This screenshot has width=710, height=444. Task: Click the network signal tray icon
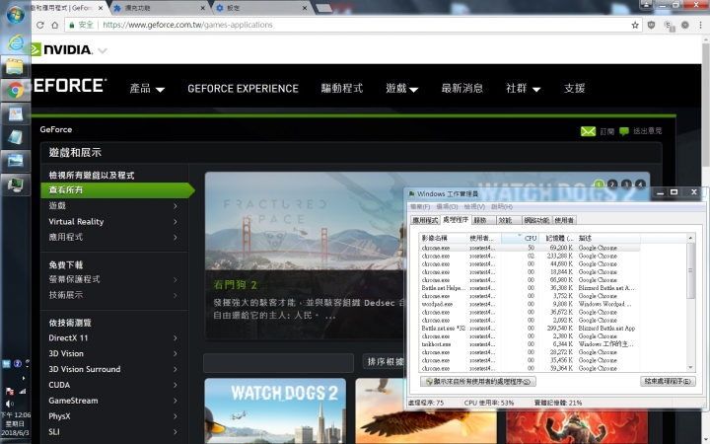(23, 391)
